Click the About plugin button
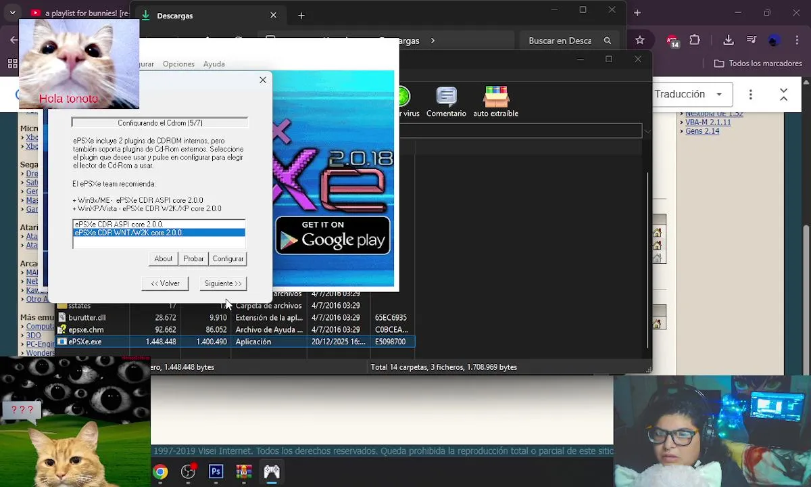Viewport: 811px width, 487px height. (164, 259)
